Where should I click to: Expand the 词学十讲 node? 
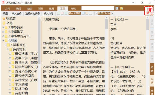[x=10, y=58]
